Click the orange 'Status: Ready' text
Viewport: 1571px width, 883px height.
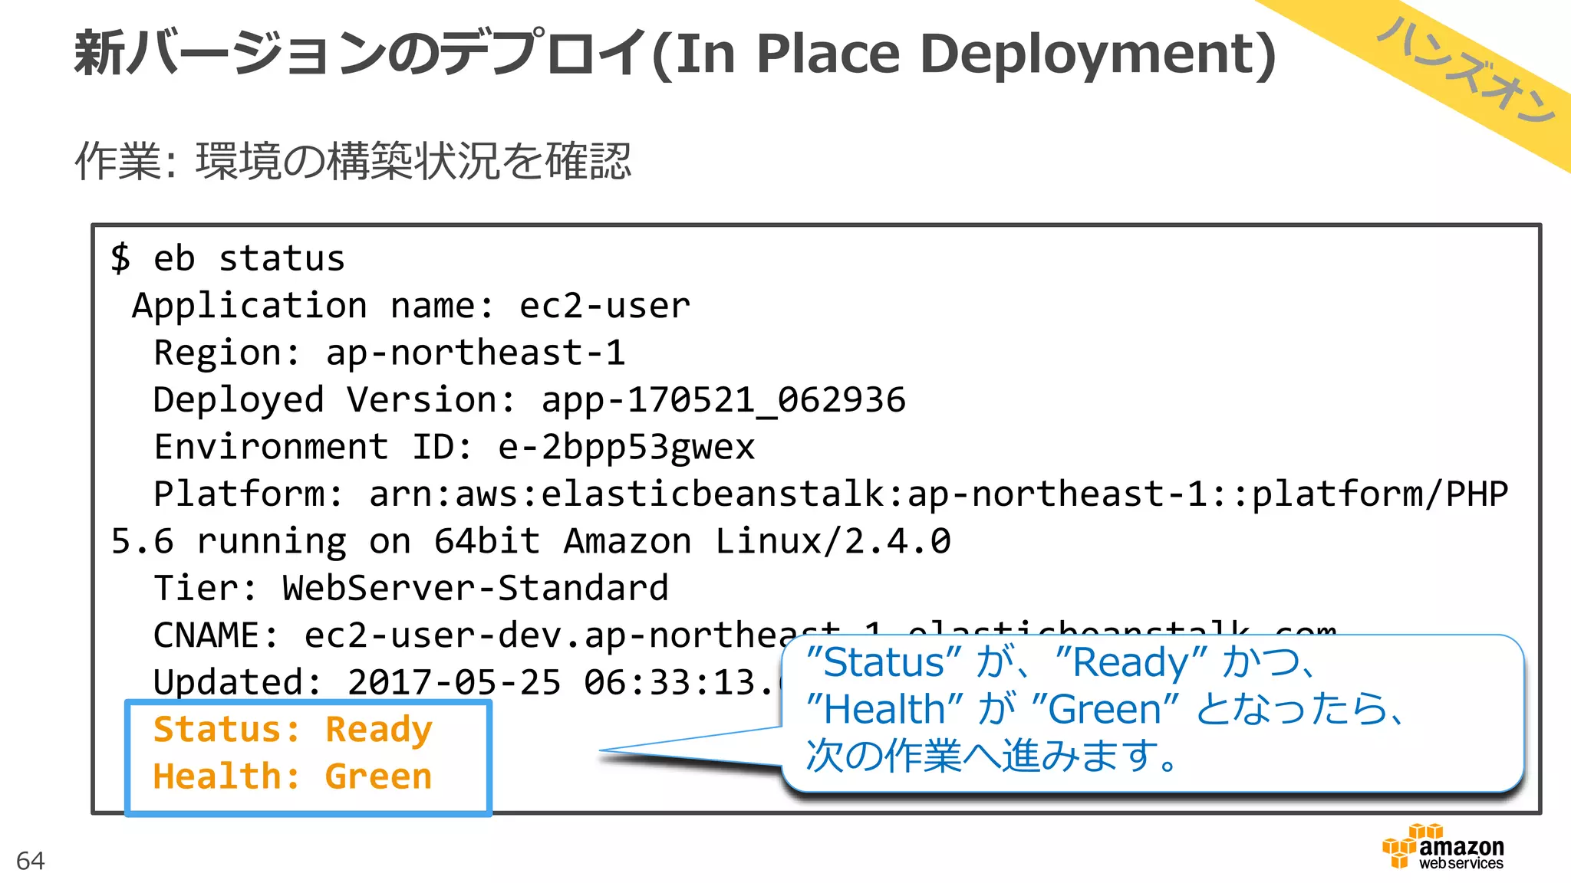(x=293, y=730)
